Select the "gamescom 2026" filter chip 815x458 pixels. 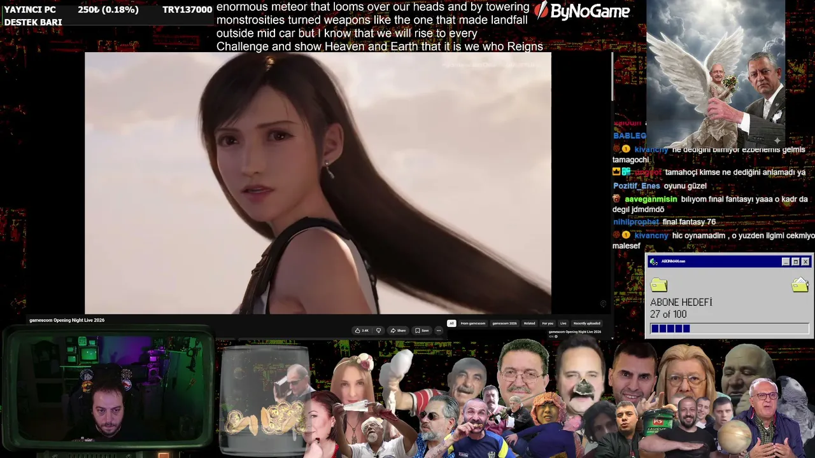click(x=505, y=323)
